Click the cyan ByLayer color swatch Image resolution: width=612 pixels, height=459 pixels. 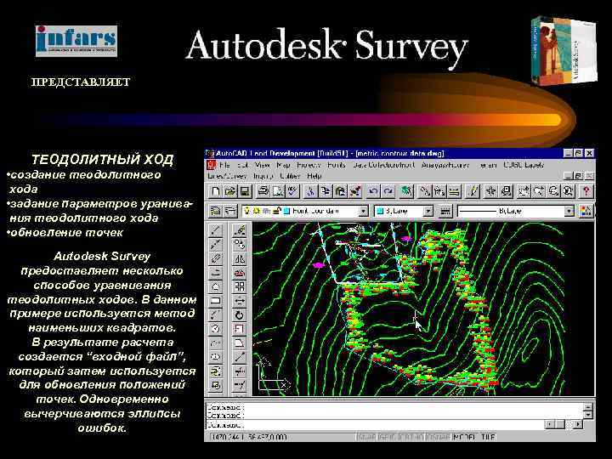point(380,211)
